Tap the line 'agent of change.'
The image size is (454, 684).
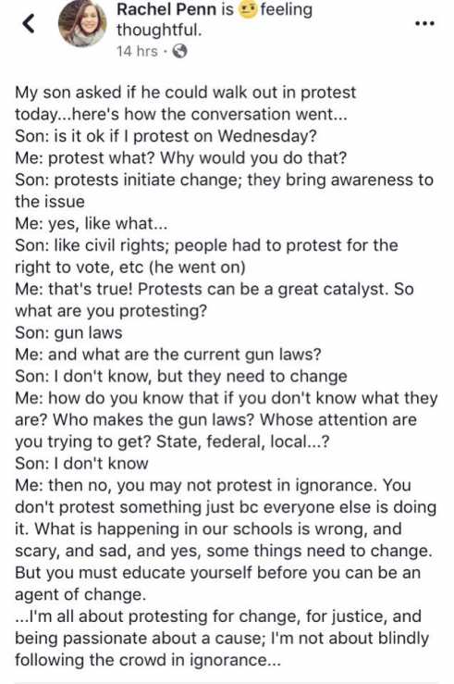(x=80, y=594)
